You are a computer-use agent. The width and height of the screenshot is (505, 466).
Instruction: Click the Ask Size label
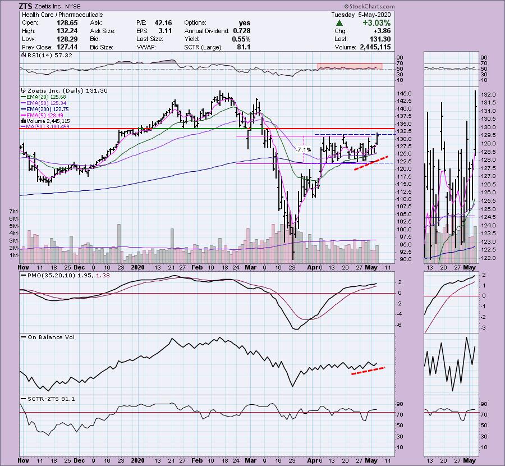pyautogui.click(x=103, y=31)
